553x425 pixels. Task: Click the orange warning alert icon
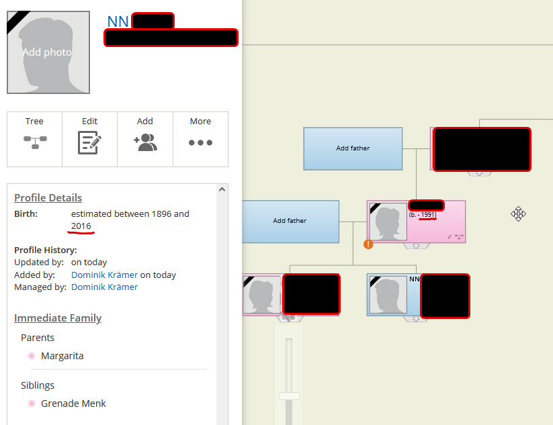[x=368, y=244]
